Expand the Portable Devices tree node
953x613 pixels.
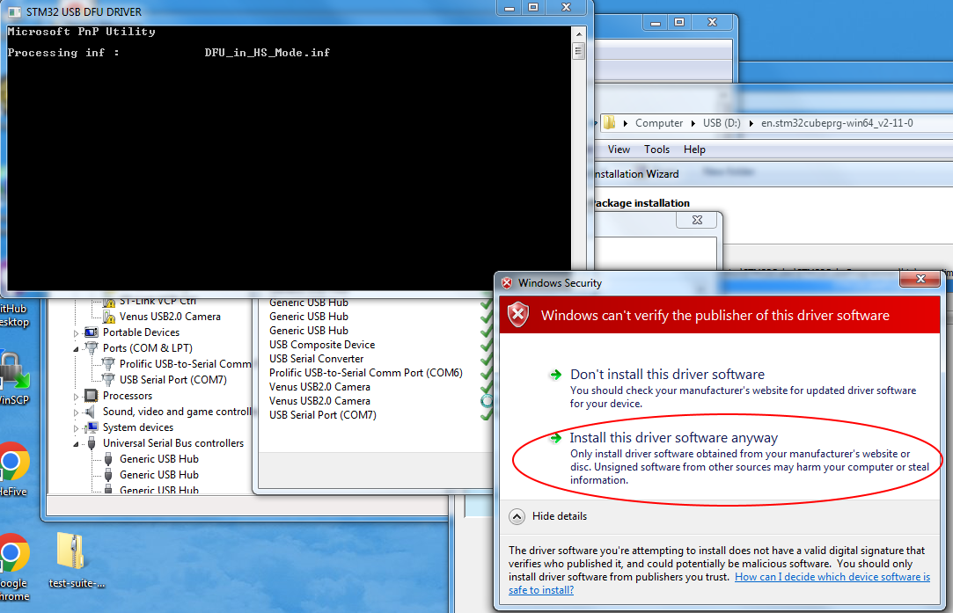tap(76, 333)
